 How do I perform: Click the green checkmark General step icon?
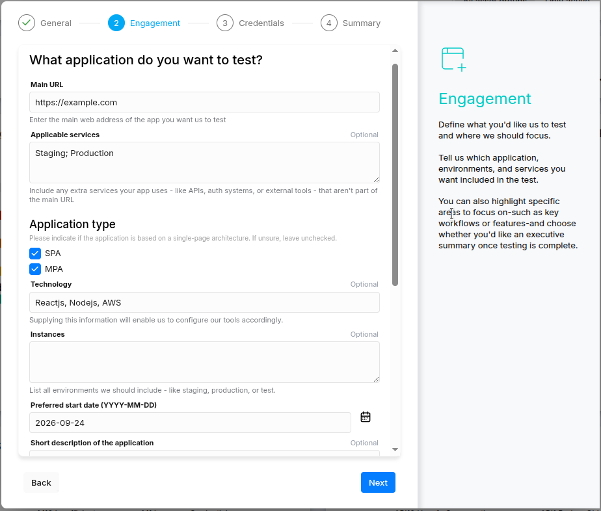coord(27,23)
